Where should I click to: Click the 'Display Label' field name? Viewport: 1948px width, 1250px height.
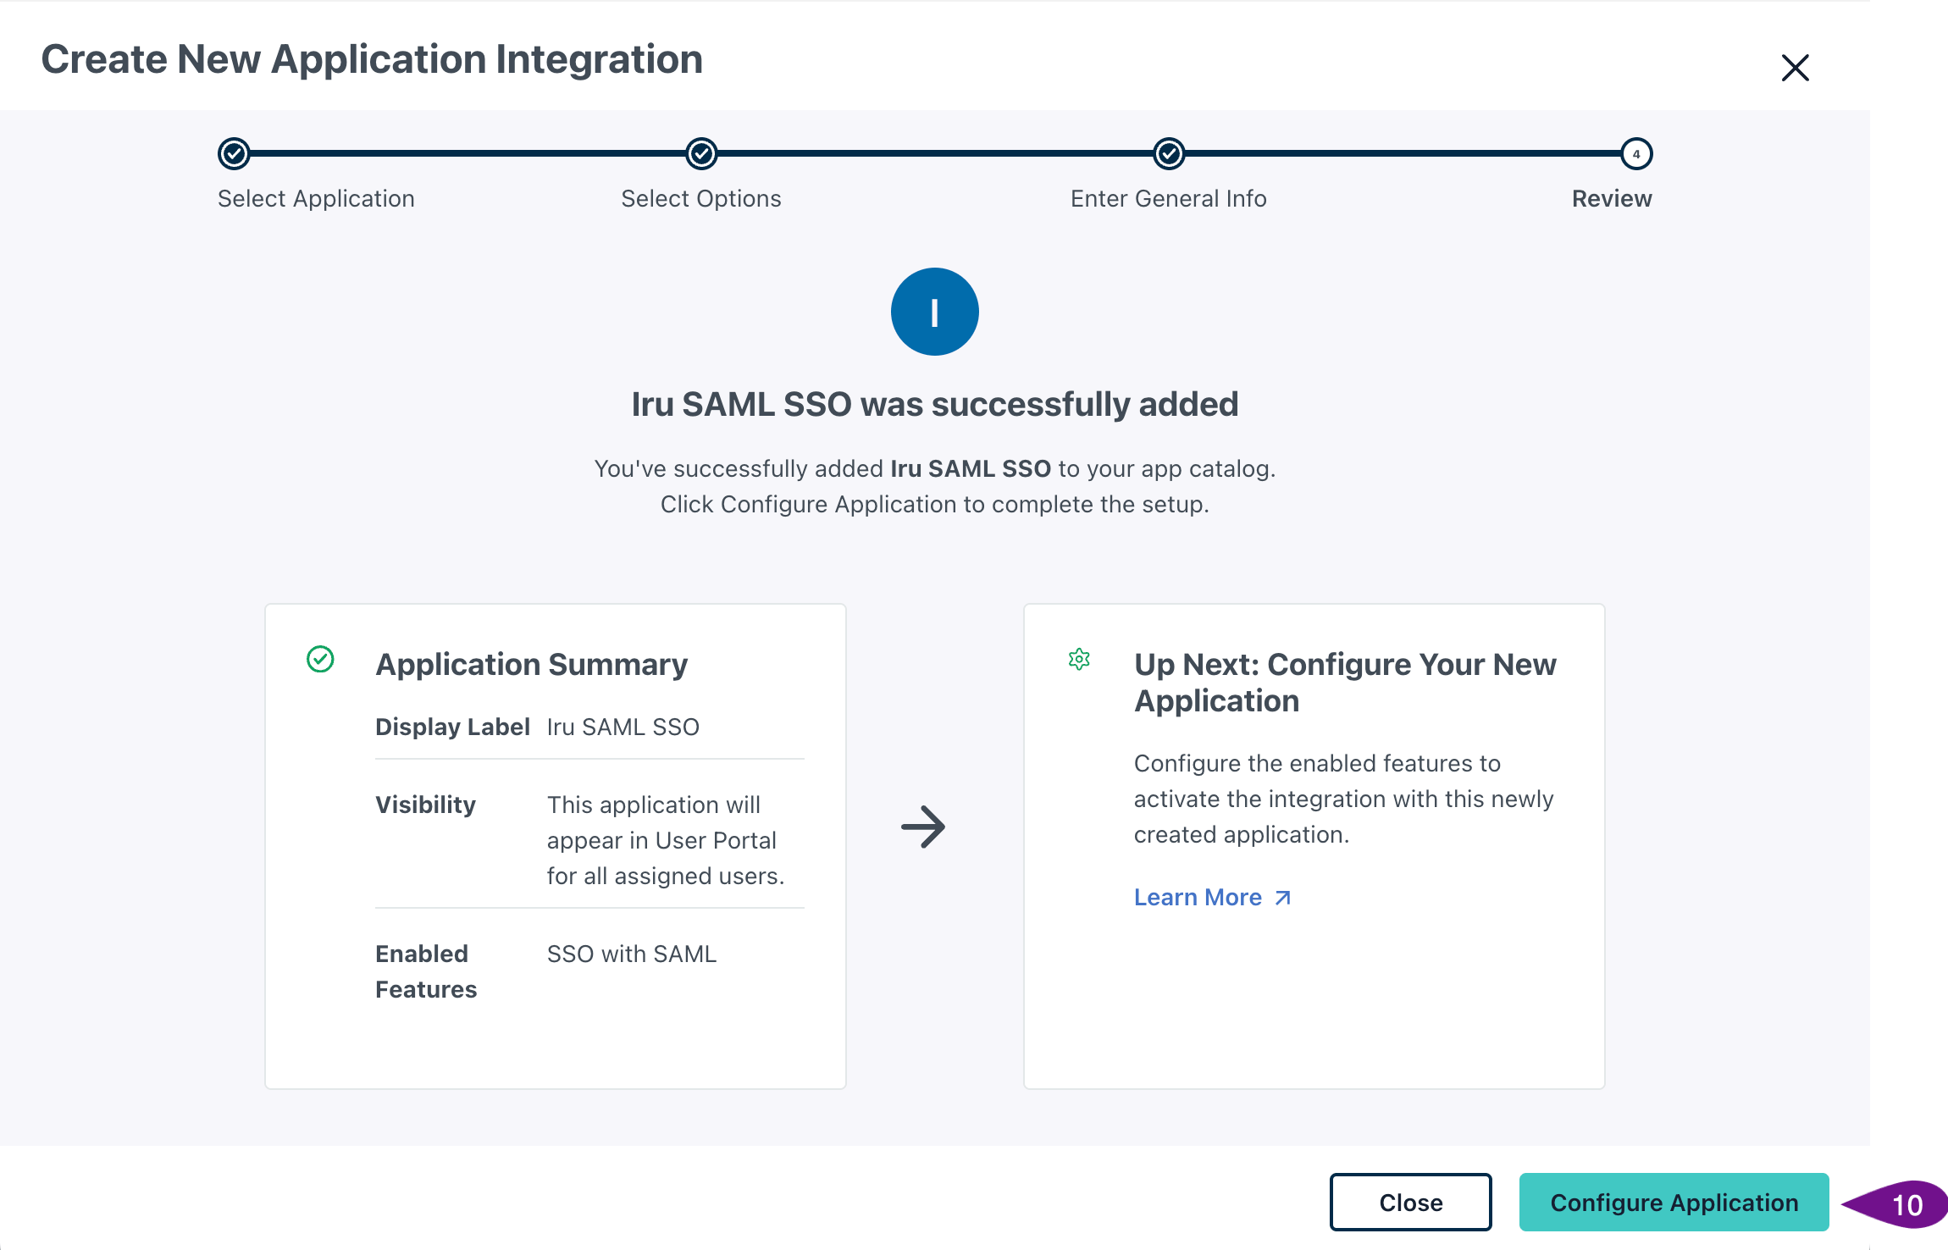coord(452,727)
